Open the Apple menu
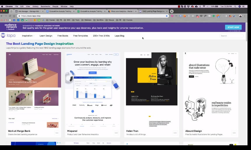The image size is (251, 150). [2, 6]
